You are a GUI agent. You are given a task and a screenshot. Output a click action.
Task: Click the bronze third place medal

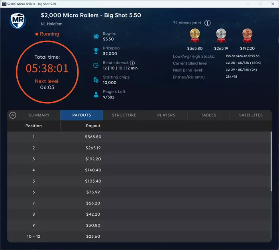point(248,35)
